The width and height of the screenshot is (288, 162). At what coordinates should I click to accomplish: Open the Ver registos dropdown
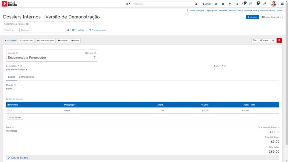[x=79, y=30]
